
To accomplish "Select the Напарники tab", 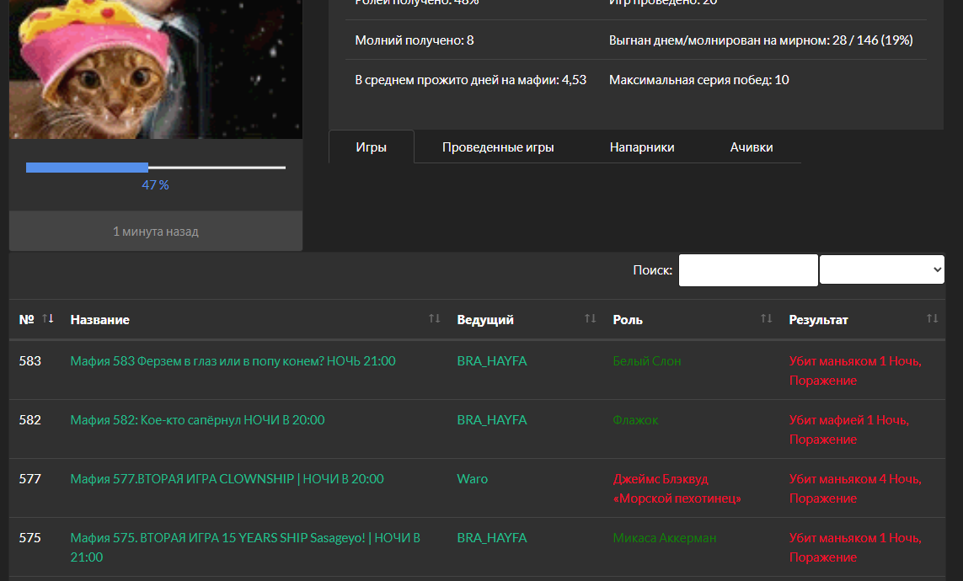I will (x=642, y=147).
